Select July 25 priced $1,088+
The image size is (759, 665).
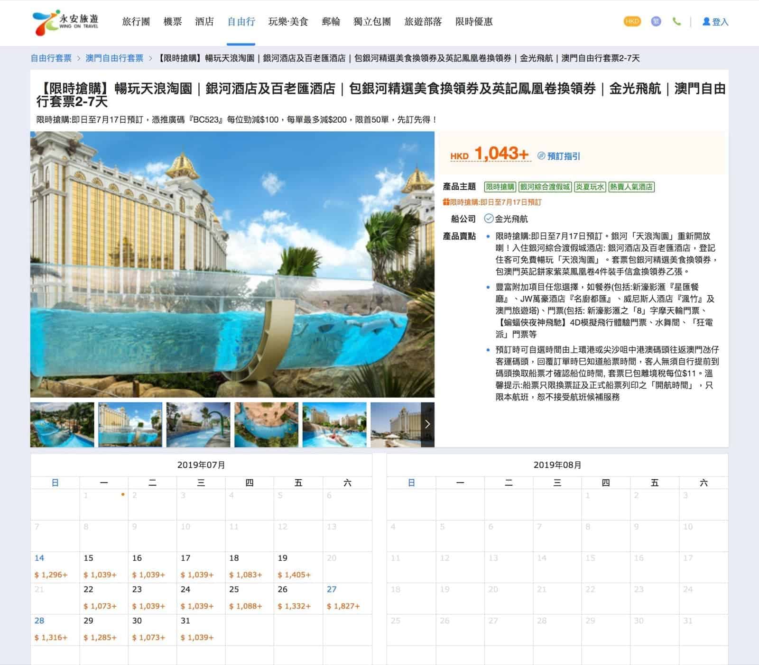tap(250, 598)
